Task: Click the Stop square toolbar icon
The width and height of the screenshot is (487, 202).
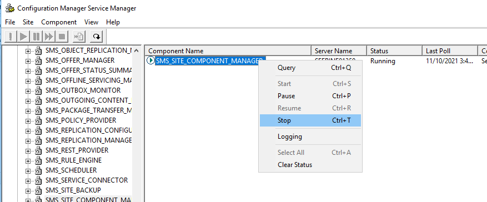Action: click(x=62, y=37)
